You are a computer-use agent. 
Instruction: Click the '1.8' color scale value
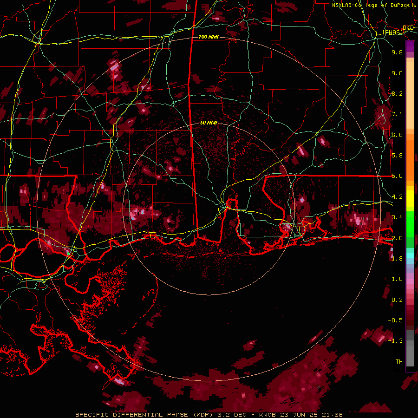(x=397, y=259)
